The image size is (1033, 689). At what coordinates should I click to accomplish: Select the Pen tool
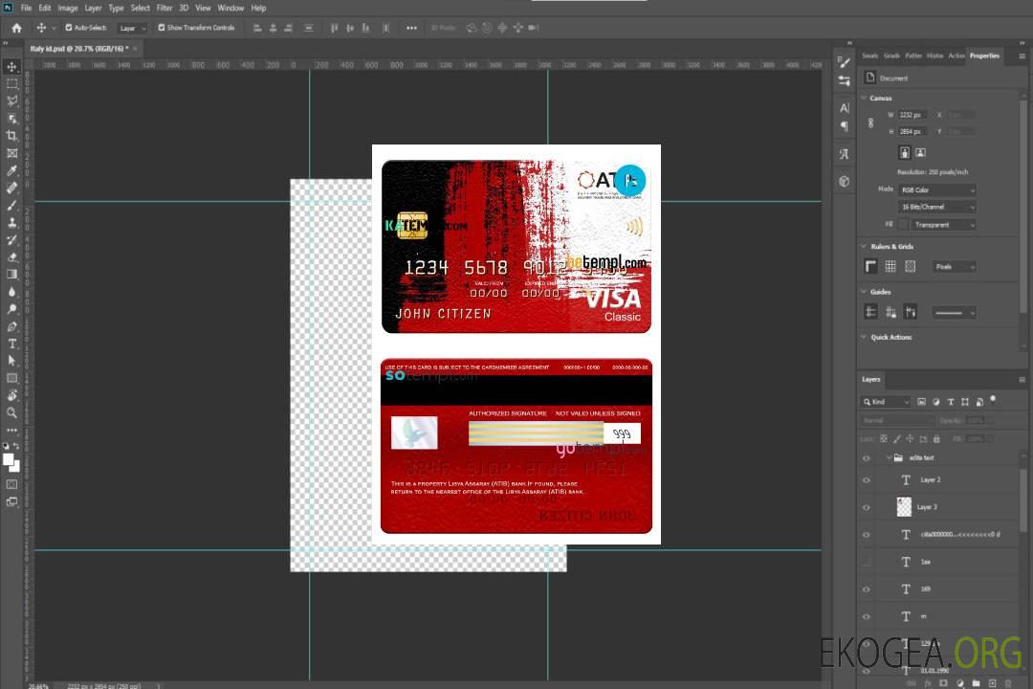tap(11, 326)
